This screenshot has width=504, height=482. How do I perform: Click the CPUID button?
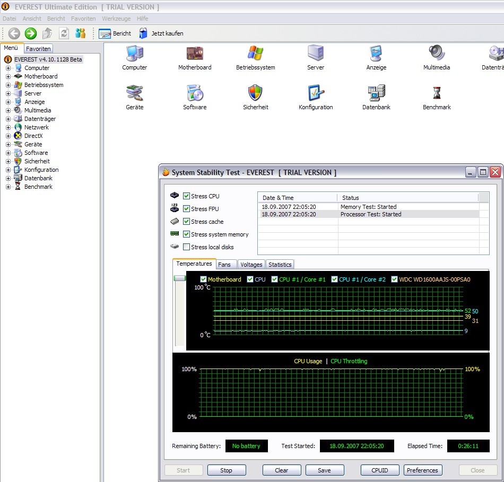(x=380, y=470)
